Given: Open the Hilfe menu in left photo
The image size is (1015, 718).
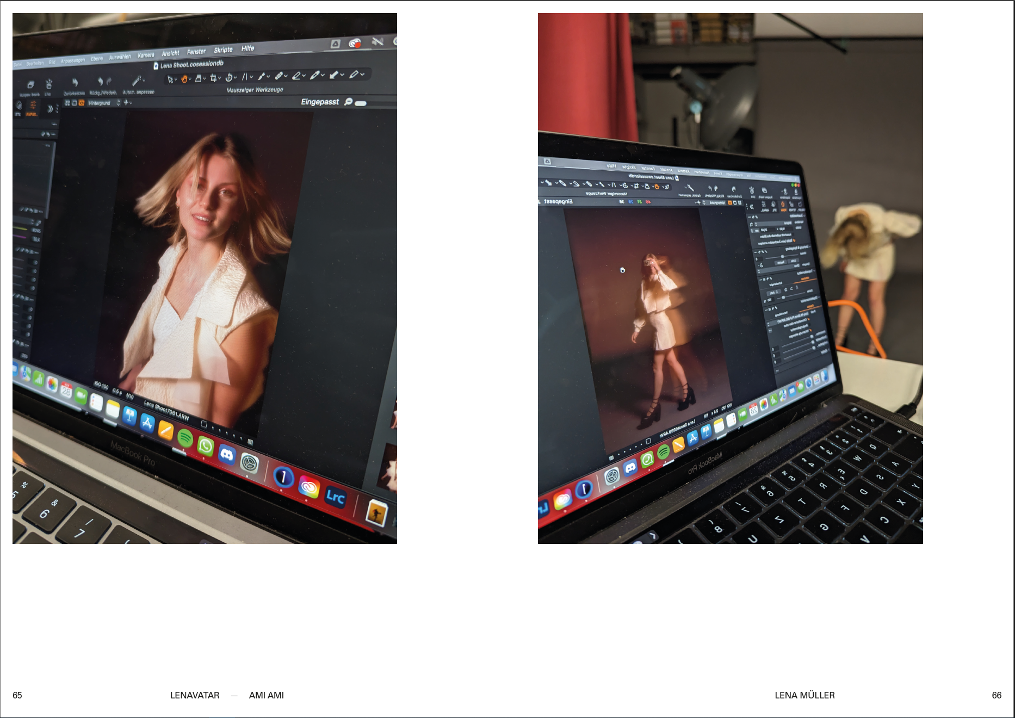Looking at the screenshot, I should tap(247, 48).
